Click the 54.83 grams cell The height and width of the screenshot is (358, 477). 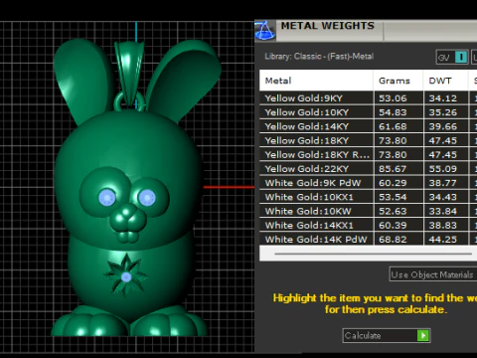point(398,112)
